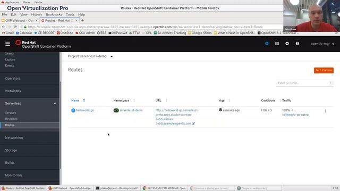Open a new browser tab

(x=82, y=20)
